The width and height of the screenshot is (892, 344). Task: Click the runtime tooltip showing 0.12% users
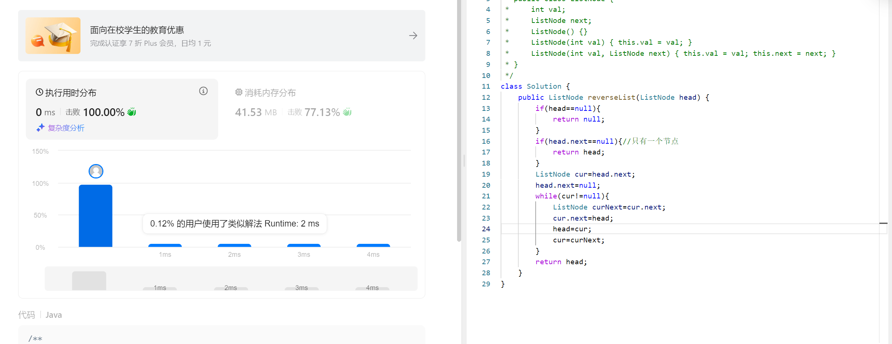click(234, 224)
